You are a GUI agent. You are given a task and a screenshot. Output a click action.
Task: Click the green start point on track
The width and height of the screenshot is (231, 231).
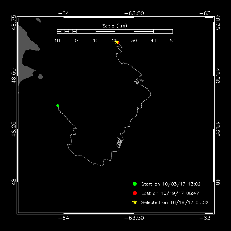coord(58,106)
